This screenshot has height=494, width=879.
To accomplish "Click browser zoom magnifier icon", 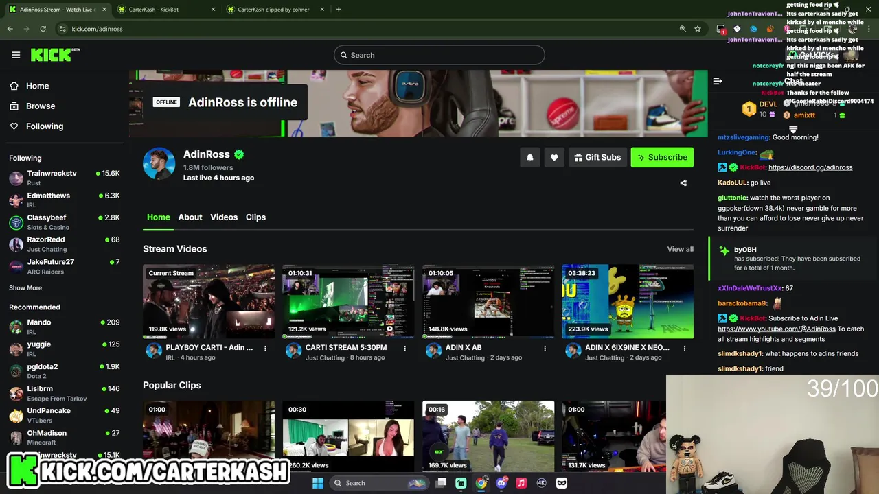I will pyautogui.click(x=683, y=29).
